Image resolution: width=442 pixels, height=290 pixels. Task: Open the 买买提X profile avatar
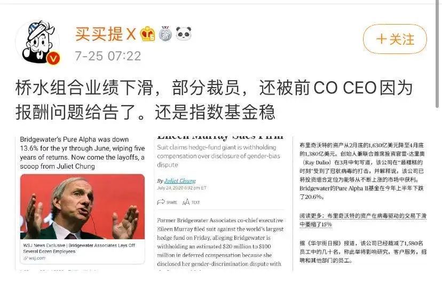click(x=38, y=42)
